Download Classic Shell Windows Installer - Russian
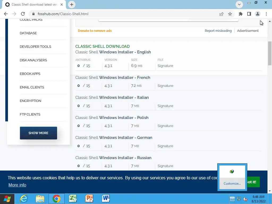Image resolution: width=272 pixels, height=204 pixels. [113, 158]
